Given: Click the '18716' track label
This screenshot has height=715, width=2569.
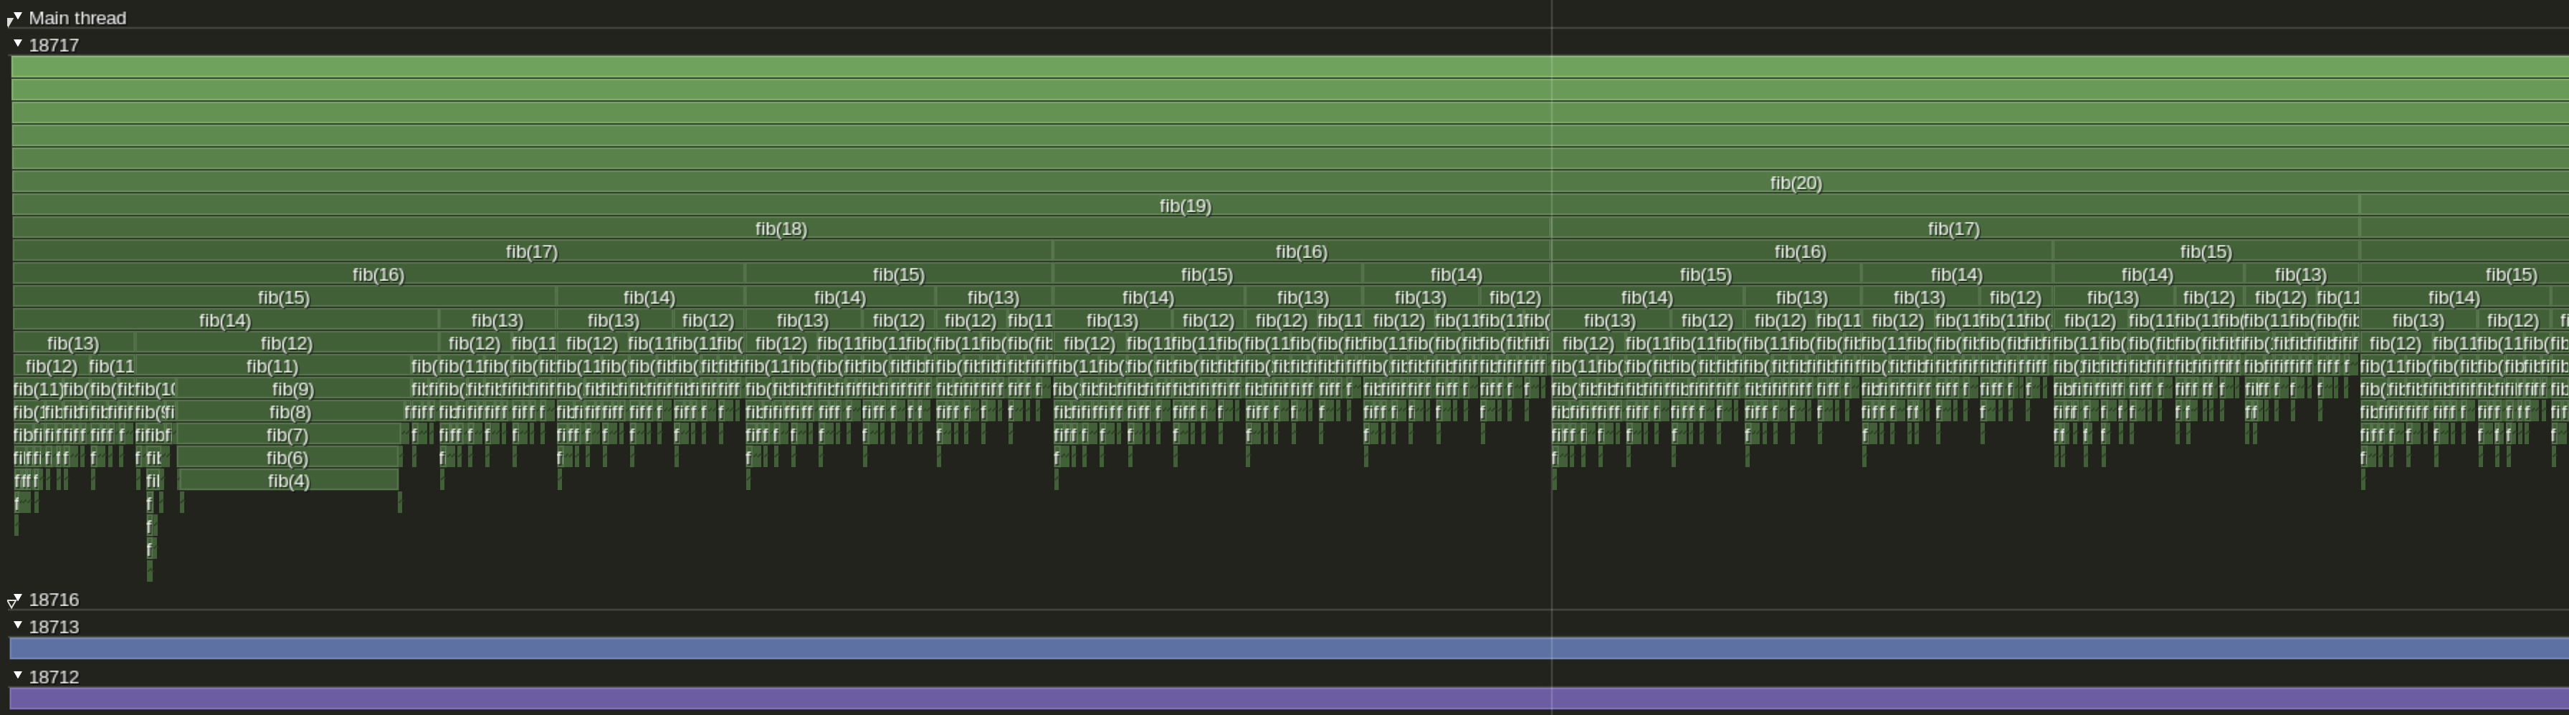Looking at the screenshot, I should click(x=54, y=600).
